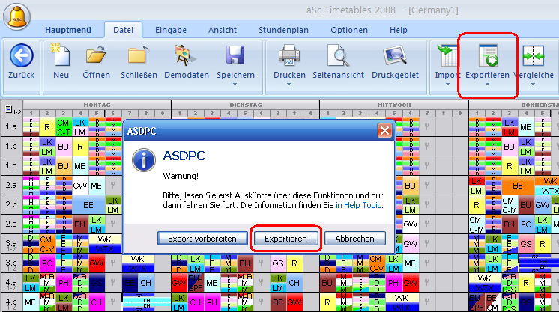Click the class list icon above row 1.a
The image size is (559, 312).
tap(8, 110)
